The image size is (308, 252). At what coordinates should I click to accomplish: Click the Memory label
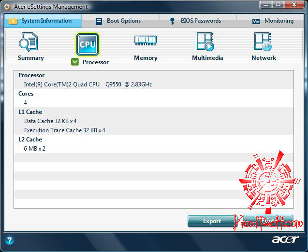[x=146, y=58]
